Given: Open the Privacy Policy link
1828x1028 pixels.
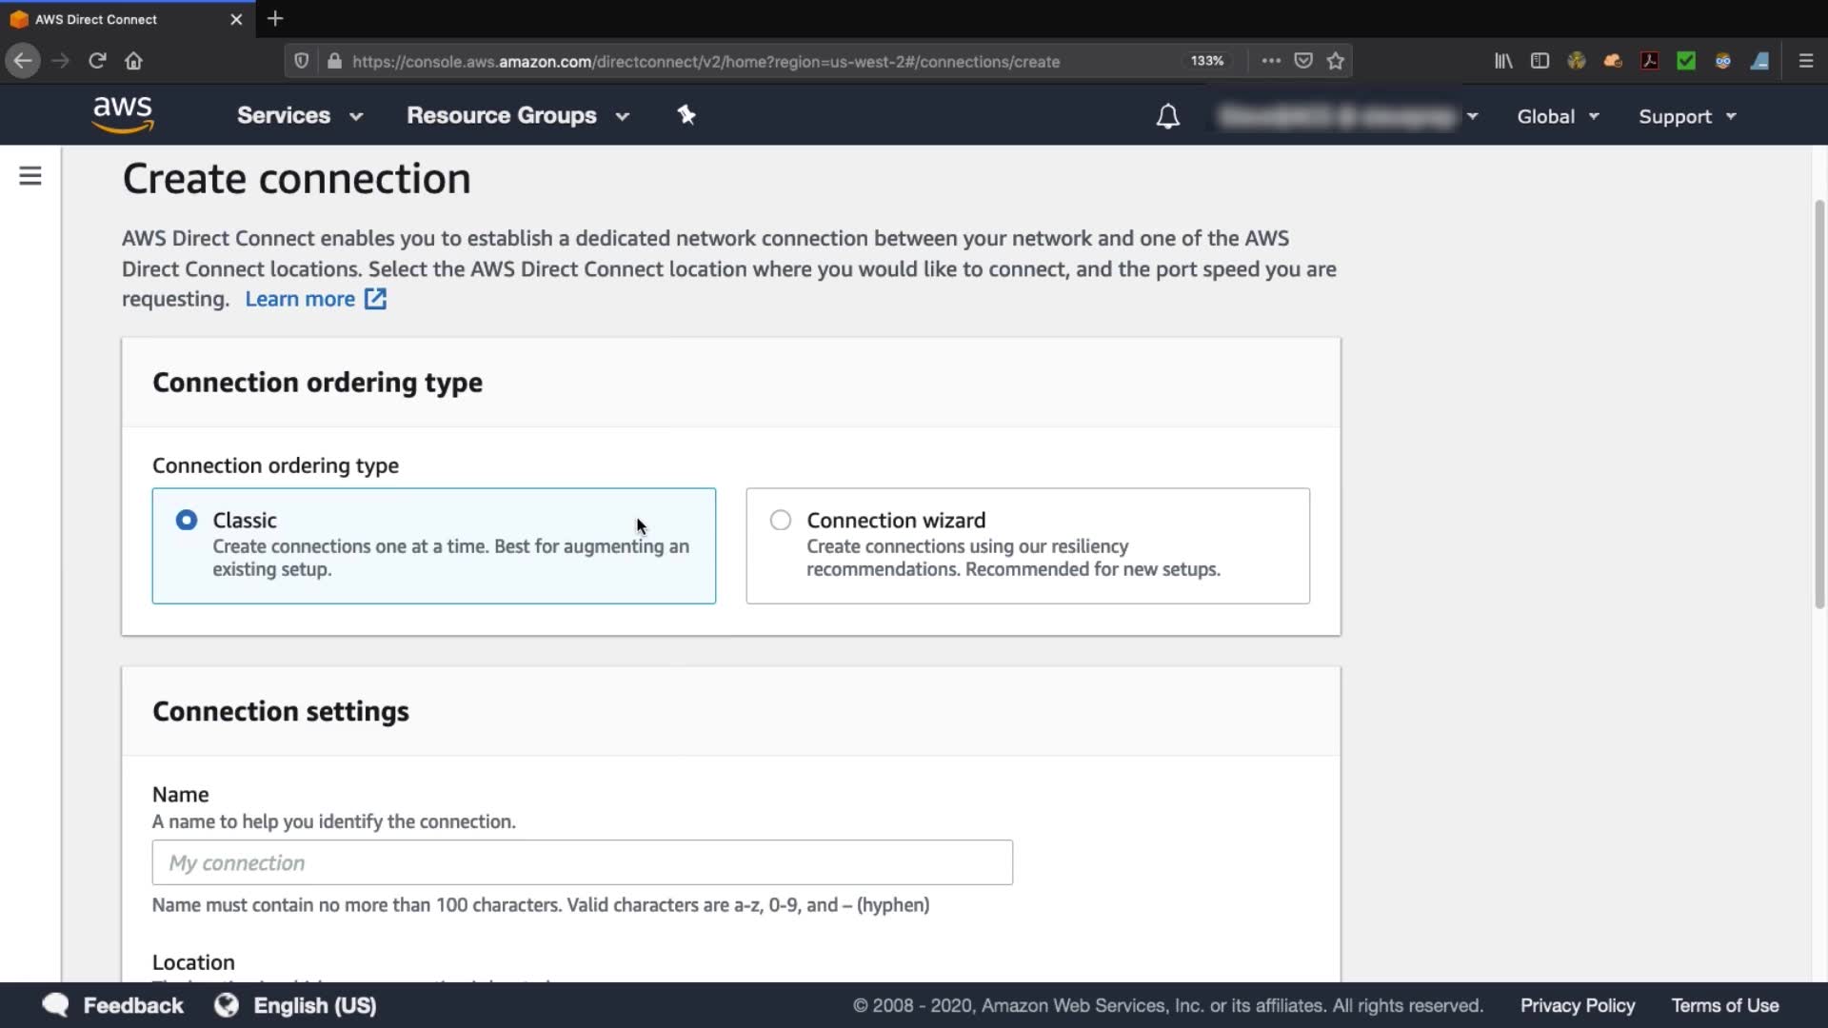Looking at the screenshot, I should click(1577, 1005).
